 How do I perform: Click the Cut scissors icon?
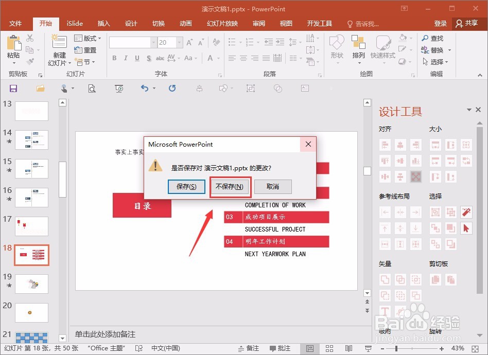30,38
